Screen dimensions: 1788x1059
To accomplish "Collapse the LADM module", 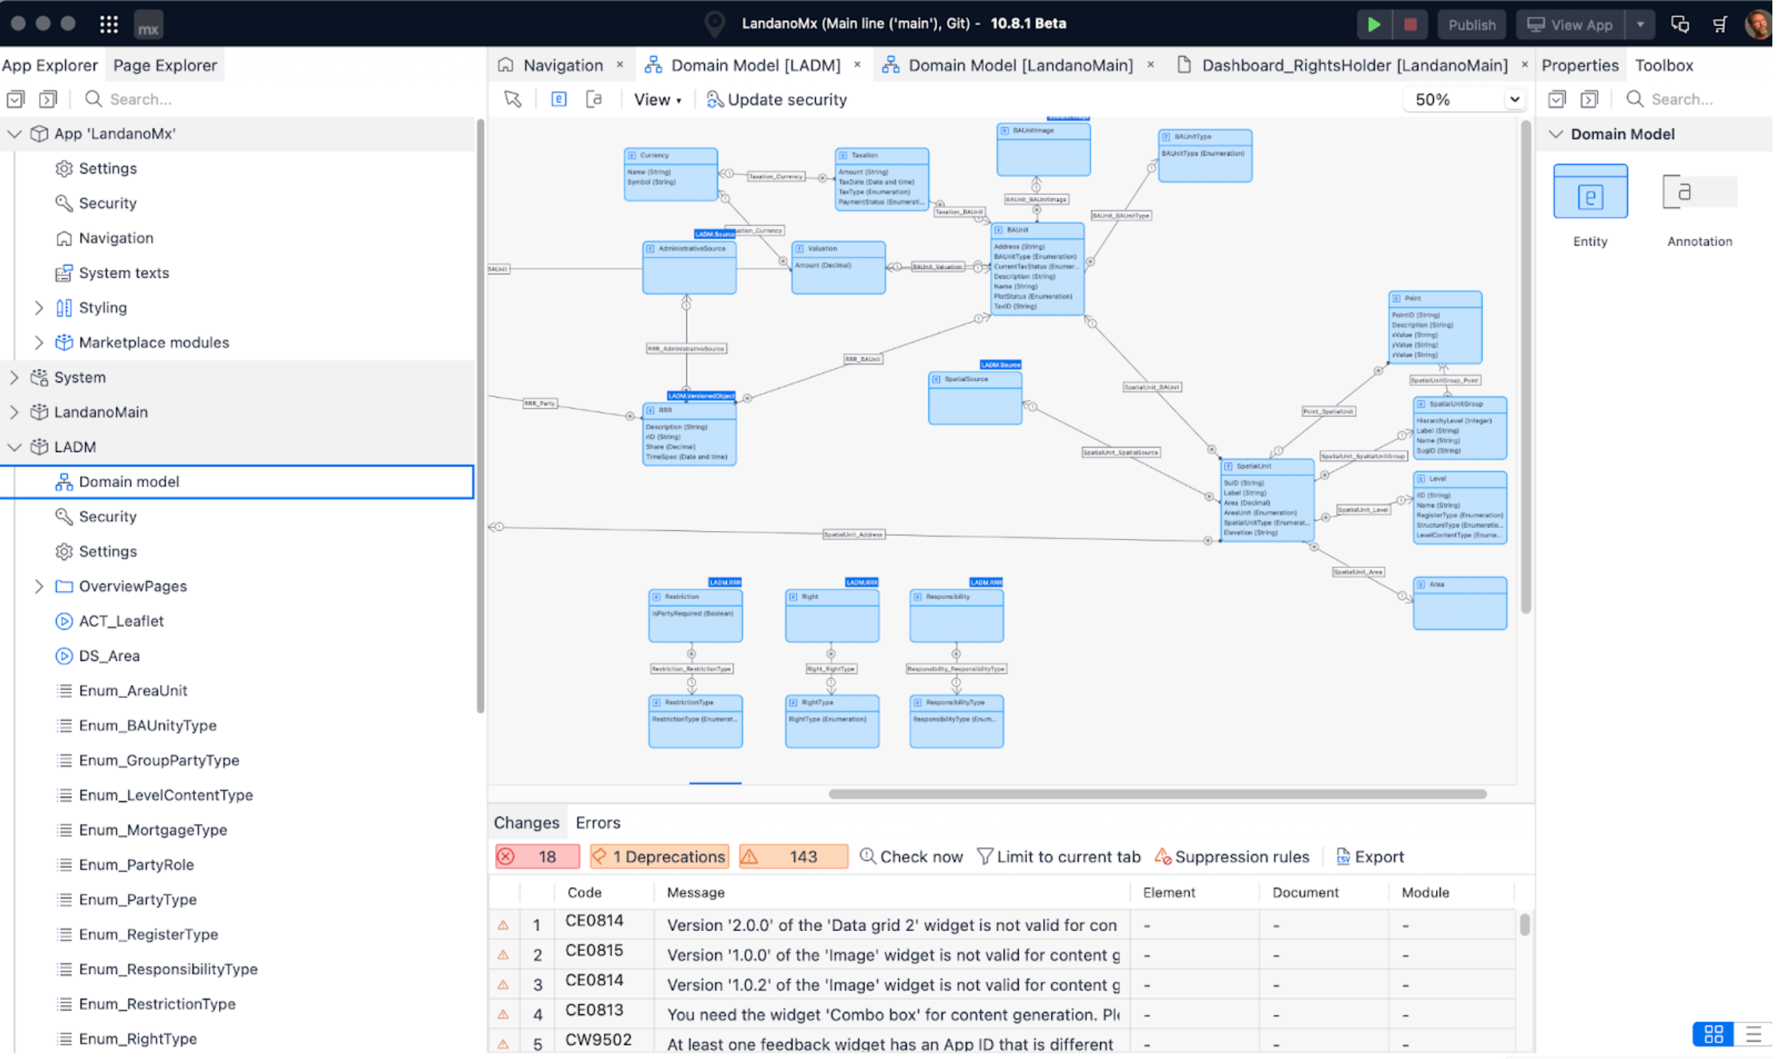I will (x=14, y=447).
